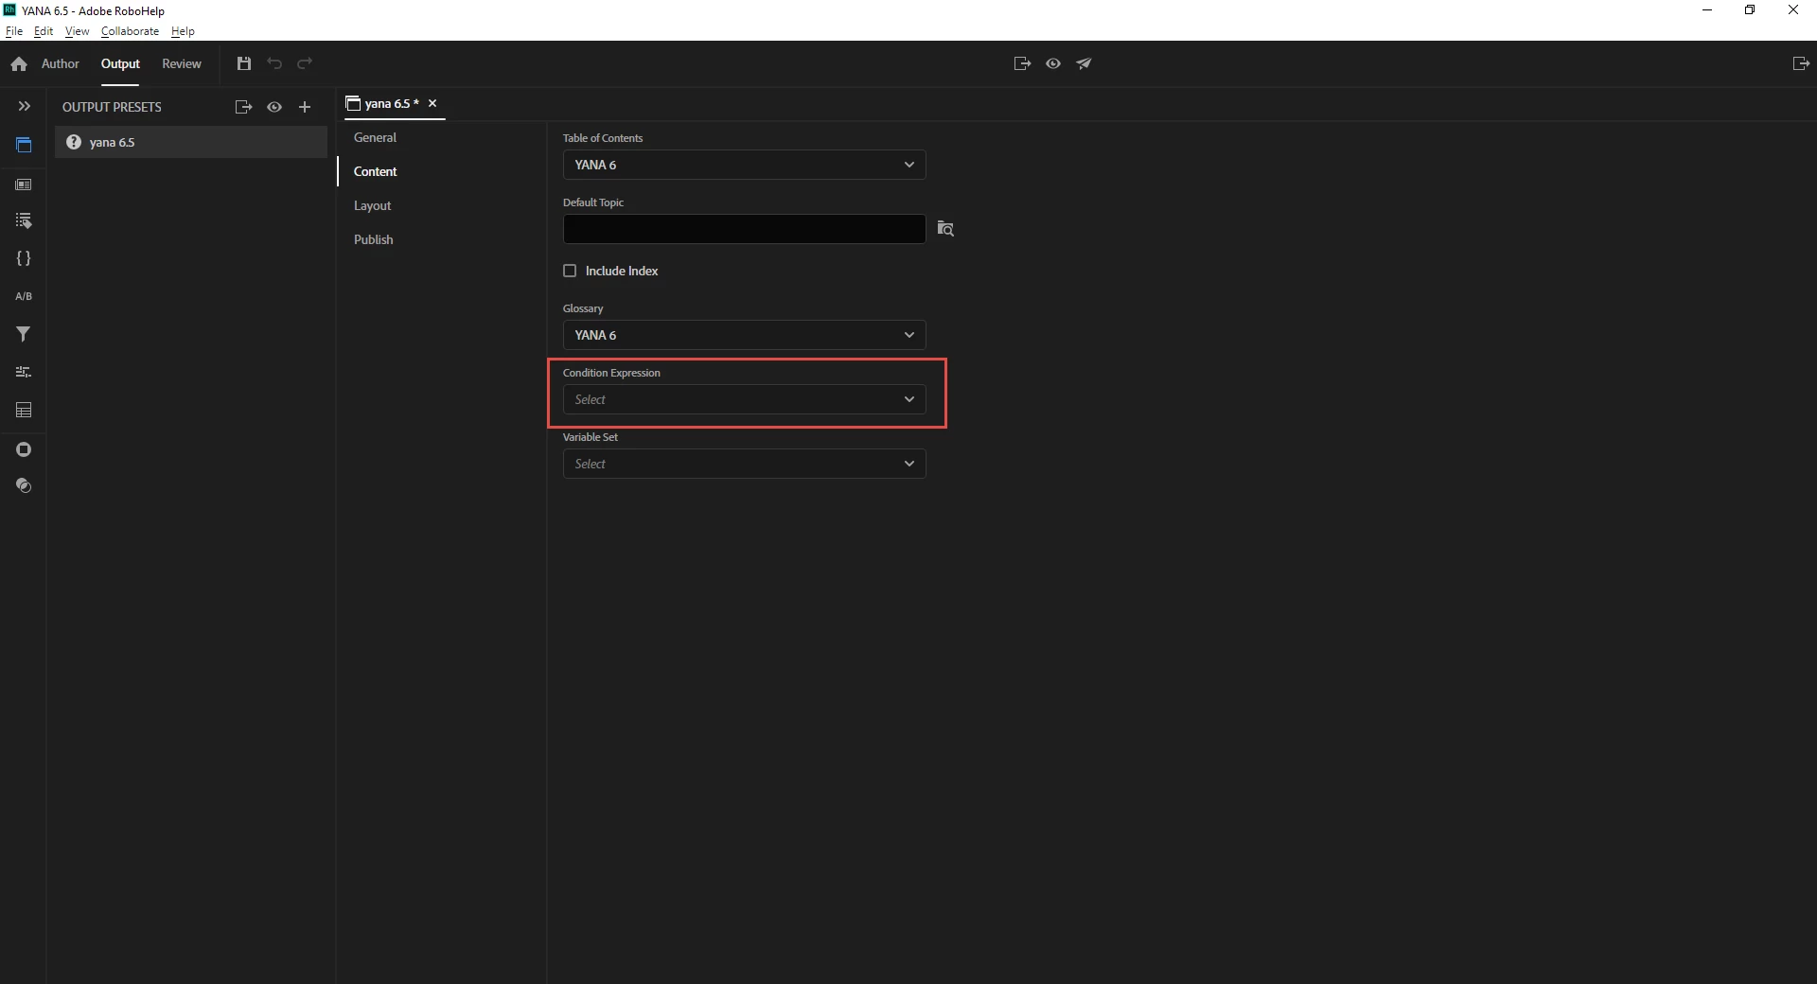Preview output from the center toolbar eye icon
The height and width of the screenshot is (984, 1817).
1053,63
